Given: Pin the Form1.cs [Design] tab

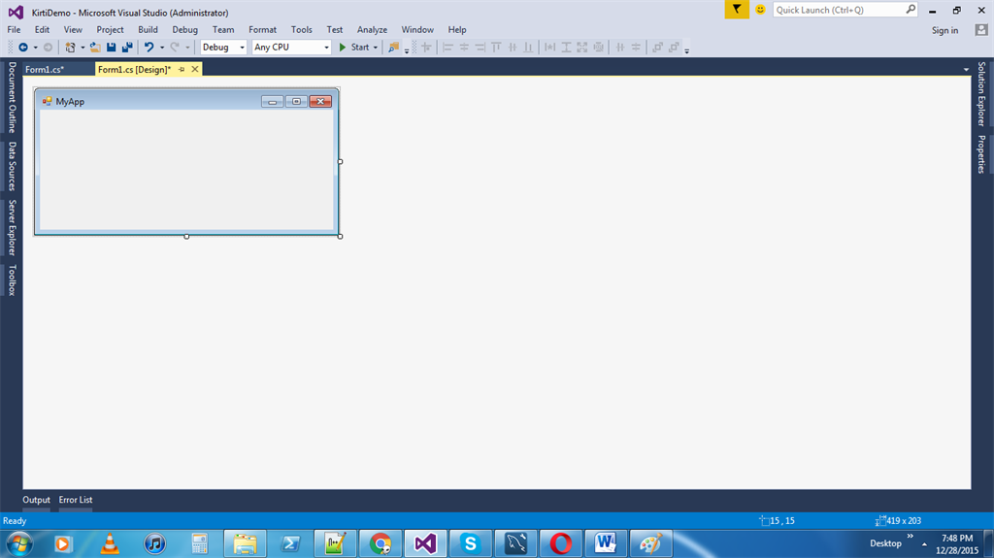Looking at the screenshot, I should point(182,69).
